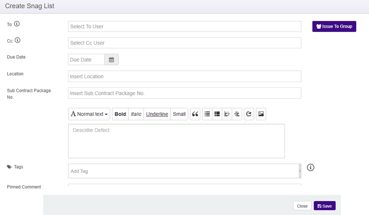Decrease the text indent in the editor
Screen dimensions: 369x215
pyautogui.click(x=227, y=114)
